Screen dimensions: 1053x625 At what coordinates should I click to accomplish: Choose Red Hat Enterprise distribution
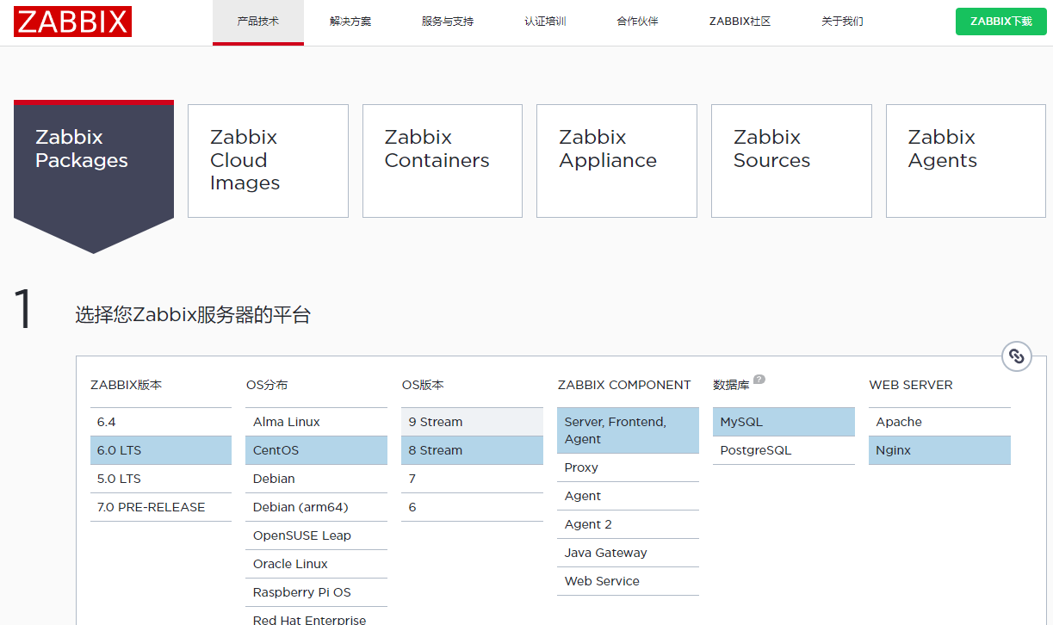pos(317,616)
